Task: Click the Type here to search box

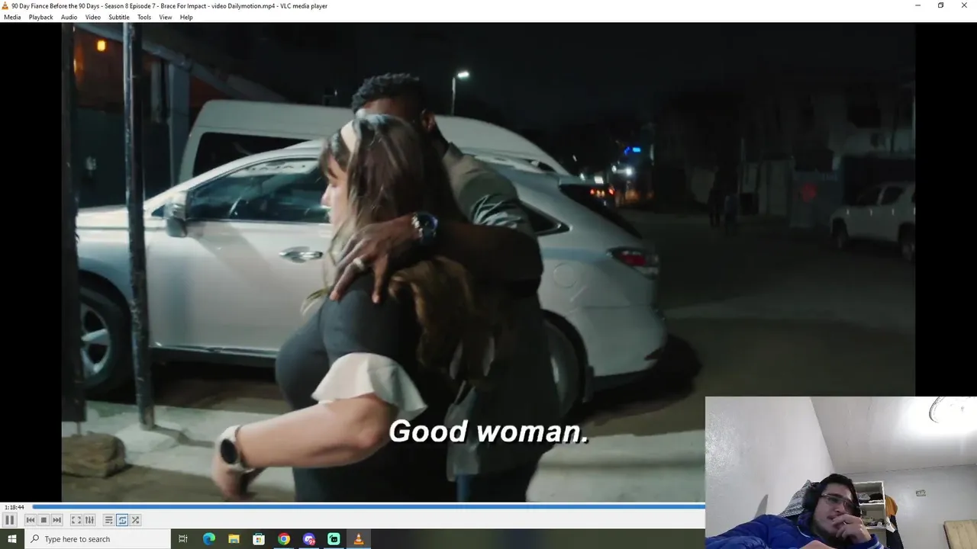Action: [98, 539]
